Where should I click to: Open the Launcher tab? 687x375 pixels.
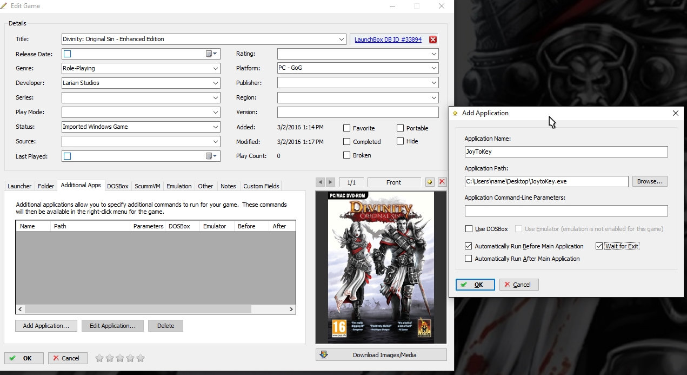(x=19, y=186)
